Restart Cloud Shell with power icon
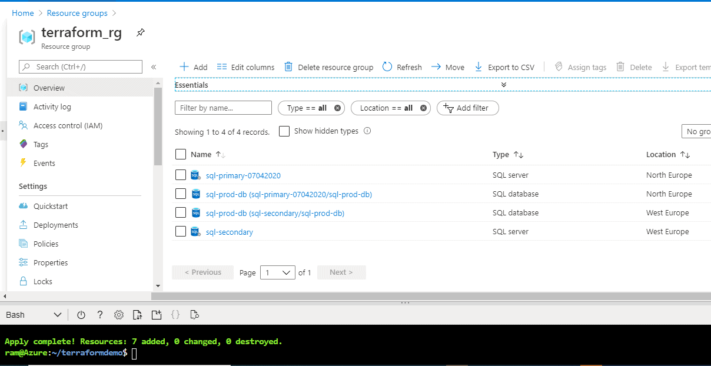Image resolution: width=711 pixels, height=366 pixels. pos(81,315)
